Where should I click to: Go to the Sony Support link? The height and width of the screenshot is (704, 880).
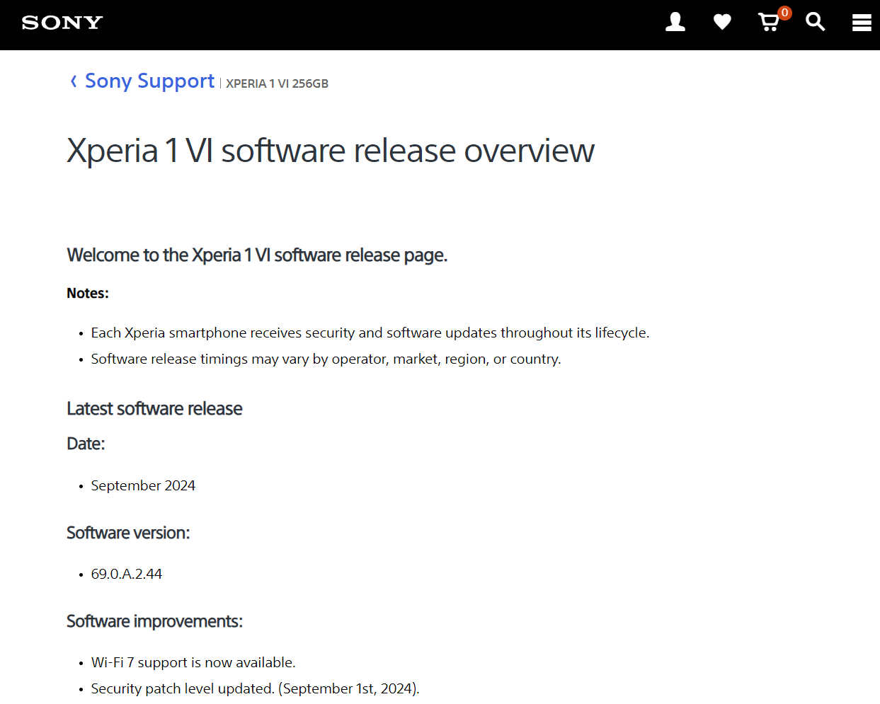pos(149,81)
